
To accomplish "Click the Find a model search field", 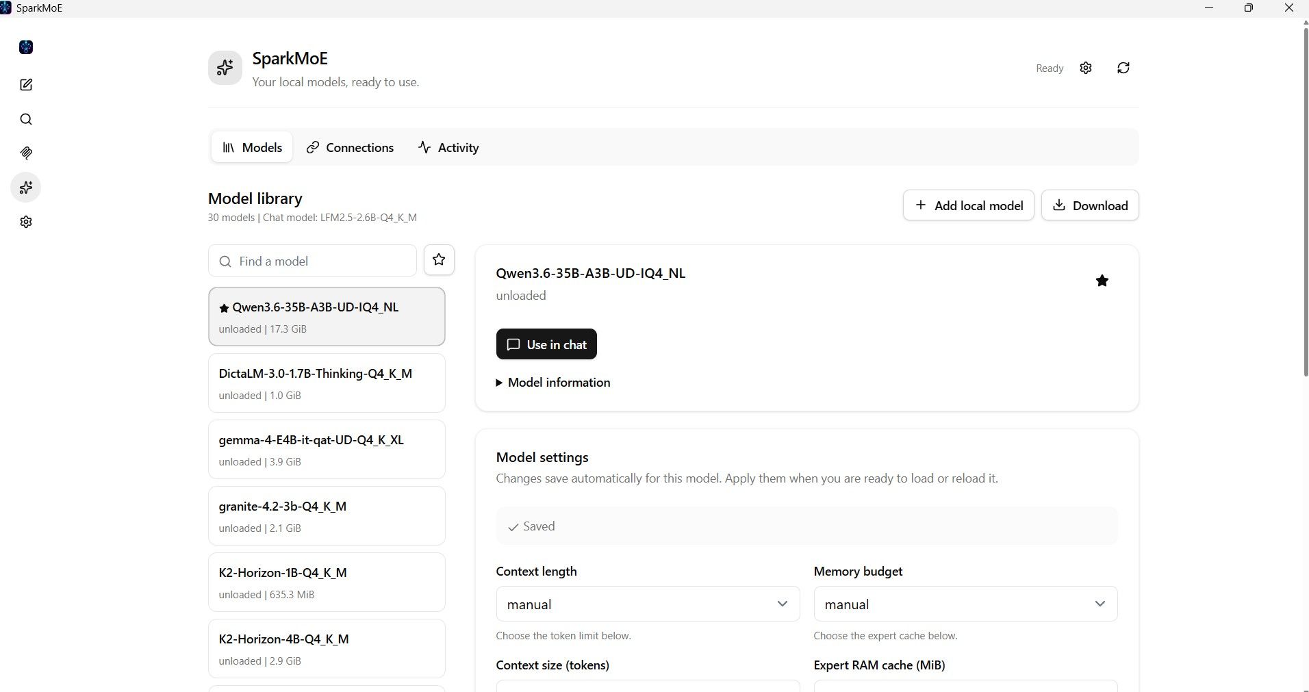I will (x=312, y=261).
